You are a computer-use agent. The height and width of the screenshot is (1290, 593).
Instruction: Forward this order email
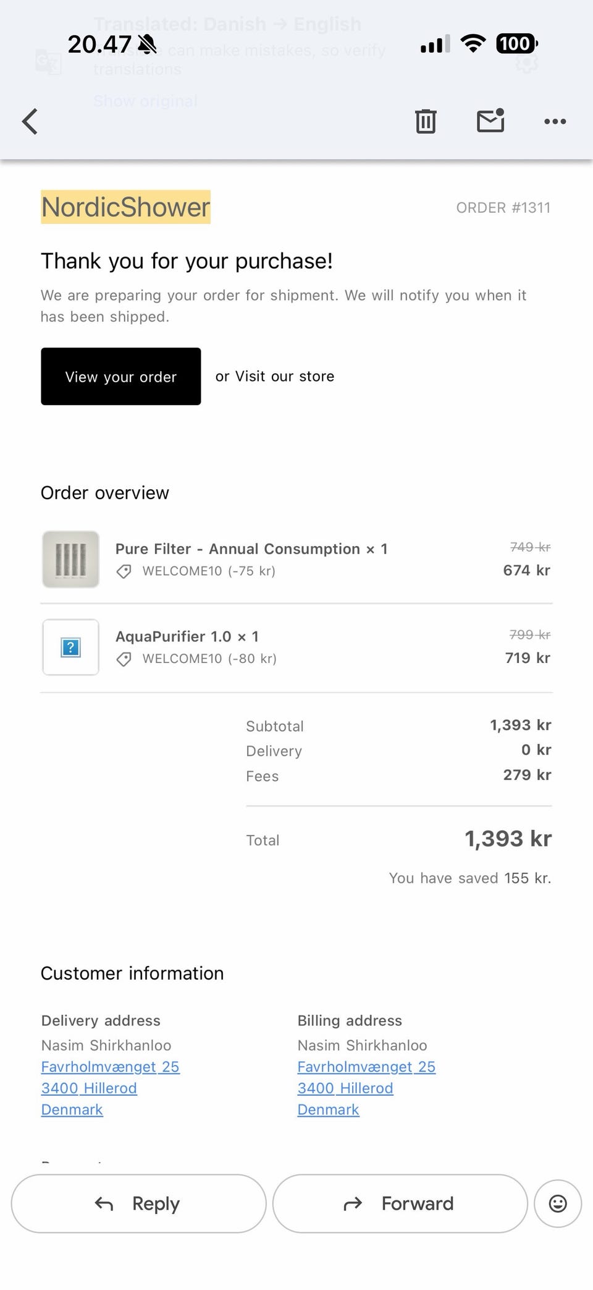point(400,1203)
